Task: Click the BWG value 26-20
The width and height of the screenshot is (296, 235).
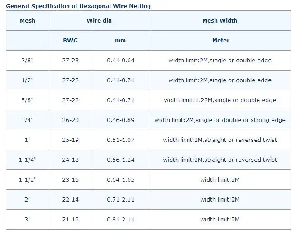Action: (70, 120)
